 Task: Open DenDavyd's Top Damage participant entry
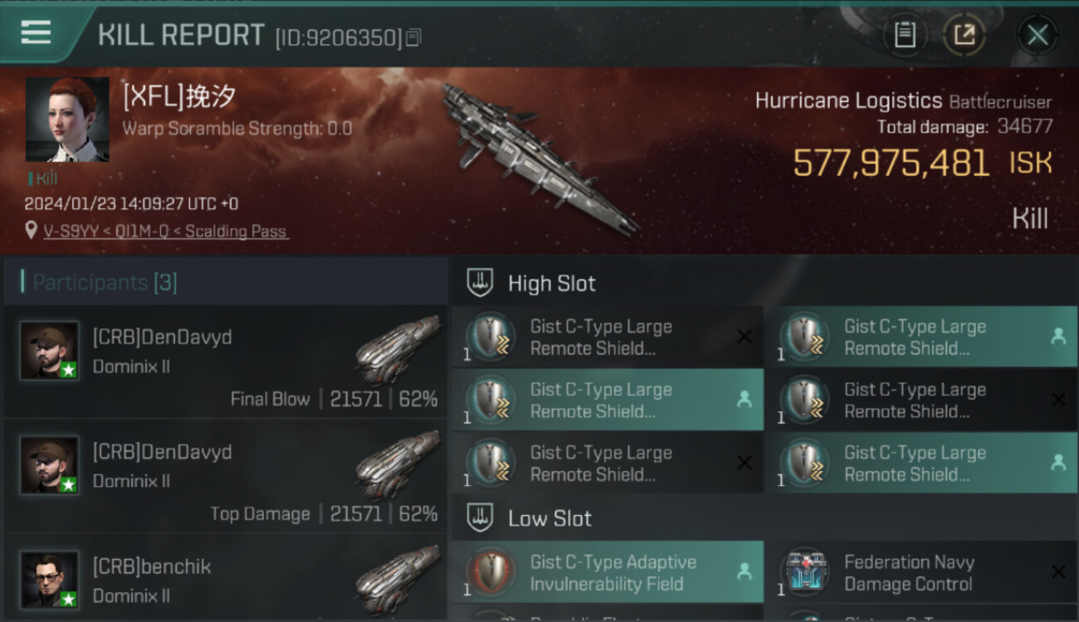point(225,476)
